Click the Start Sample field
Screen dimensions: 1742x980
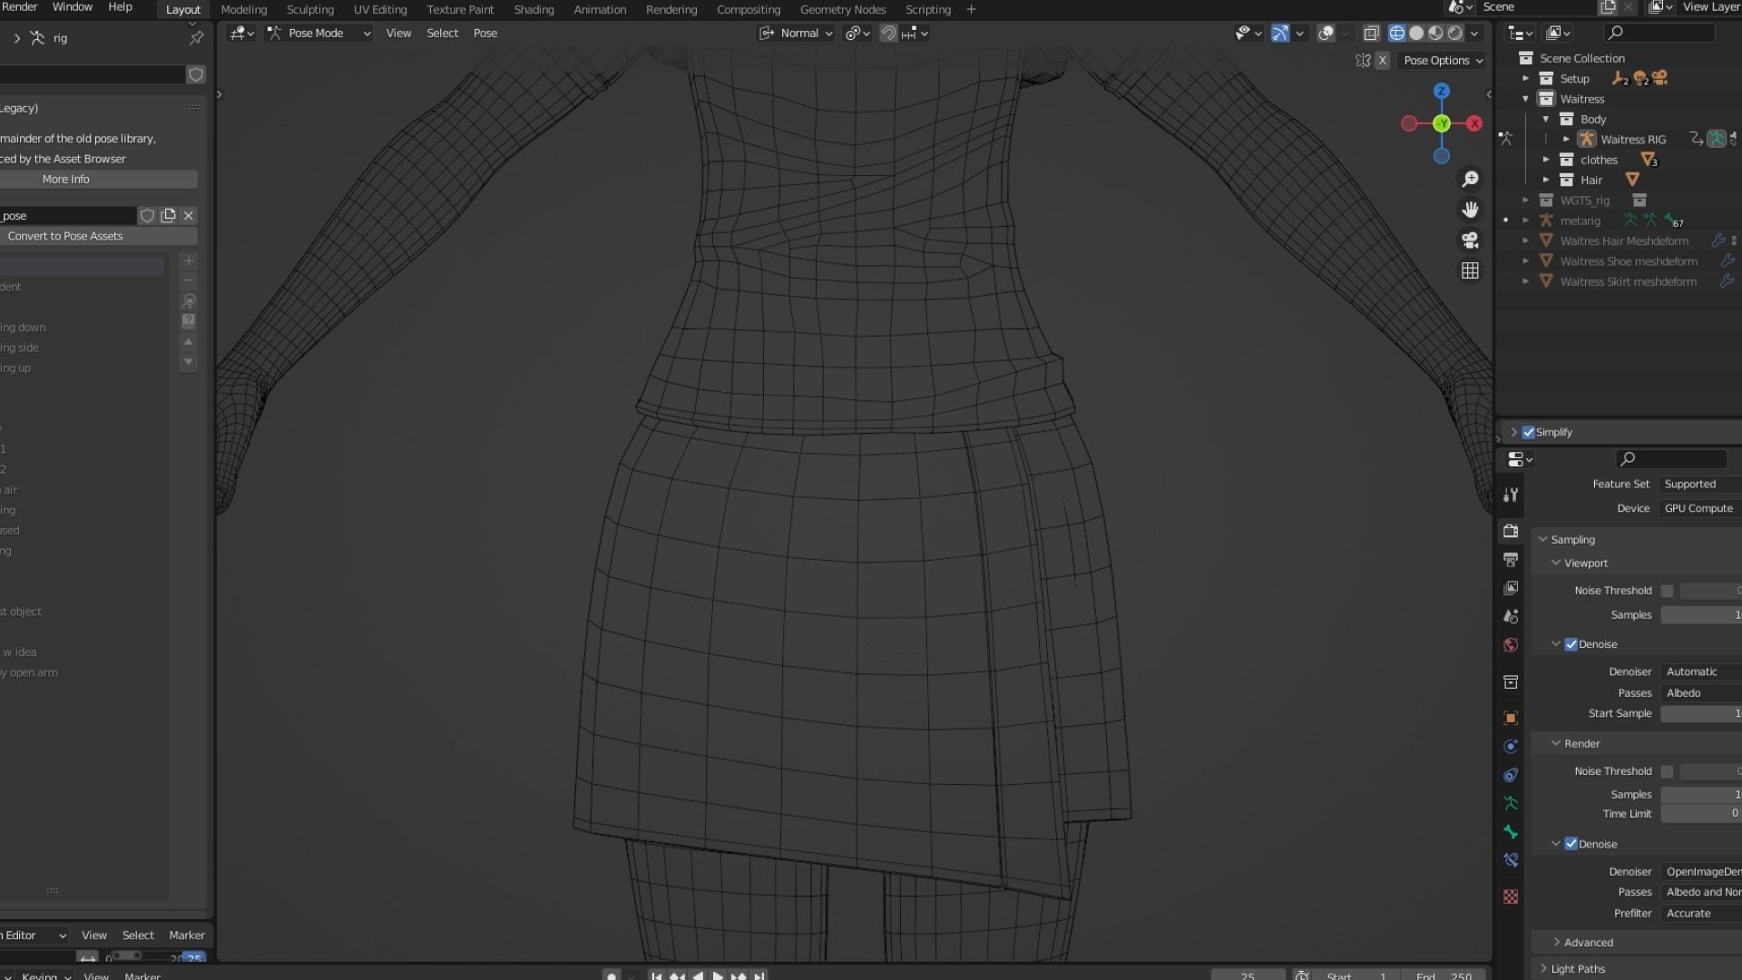[1701, 714]
